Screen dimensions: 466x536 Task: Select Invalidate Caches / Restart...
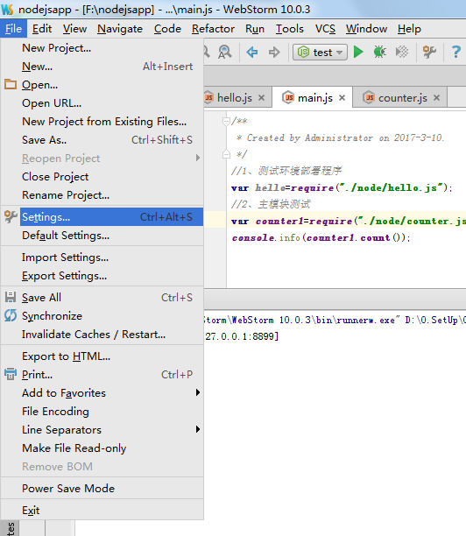[102, 334]
